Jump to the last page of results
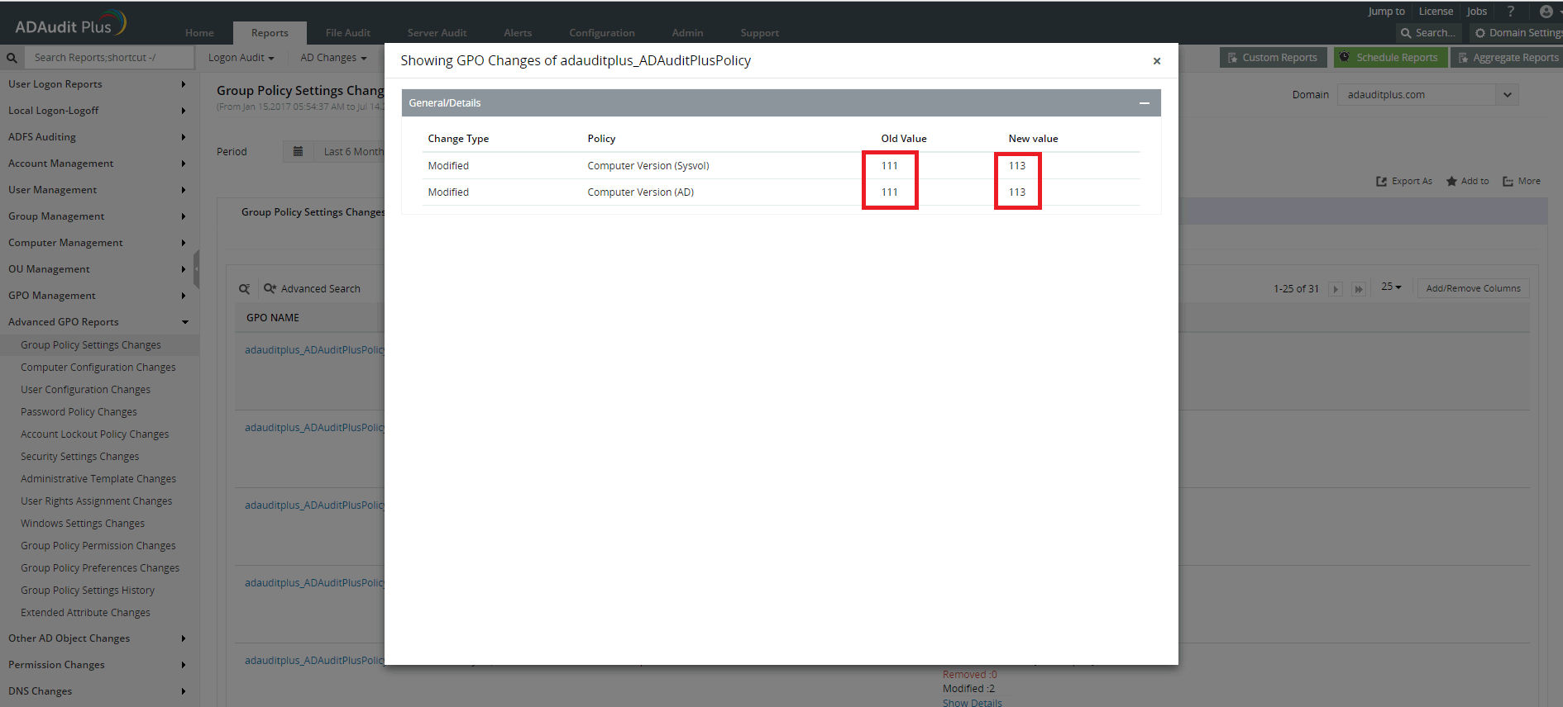Screen dimensions: 1563x707 click(x=1359, y=289)
